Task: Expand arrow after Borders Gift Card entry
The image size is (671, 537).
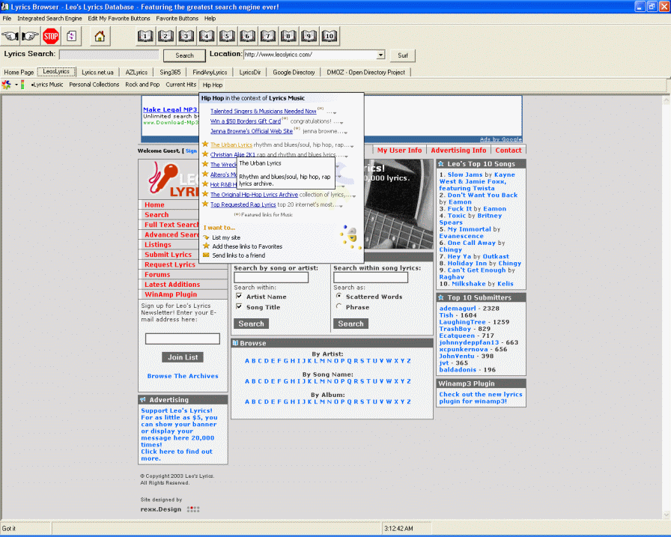Action: pos(341,123)
